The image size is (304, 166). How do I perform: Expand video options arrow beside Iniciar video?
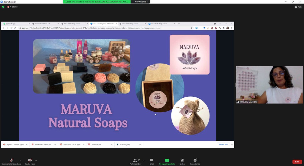36,160
